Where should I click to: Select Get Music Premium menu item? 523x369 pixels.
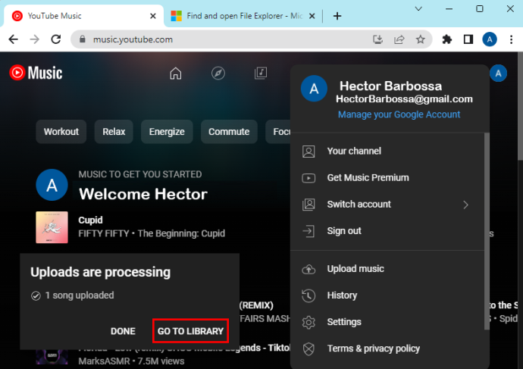click(x=387, y=178)
